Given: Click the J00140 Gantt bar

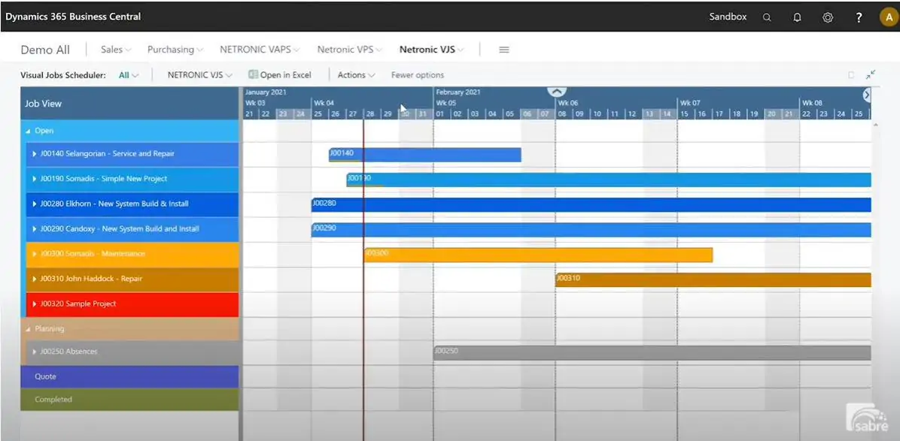Looking at the screenshot, I should 424,155.
